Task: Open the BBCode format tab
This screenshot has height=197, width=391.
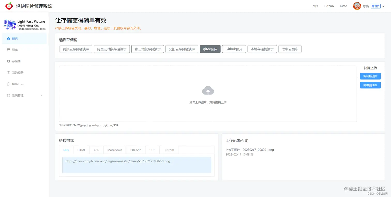Action: 136,150
